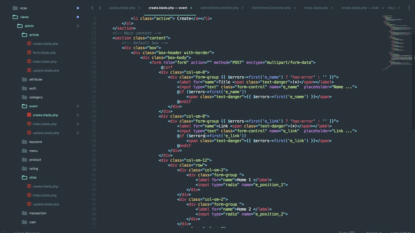Viewport: 415px width, 233px height.
Task: Collapse the article folder
Action: 24,35
